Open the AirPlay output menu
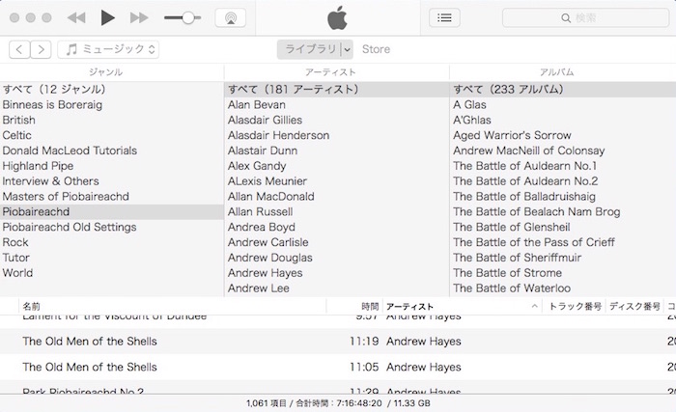Viewport: 676px width, 412px height. (x=230, y=18)
